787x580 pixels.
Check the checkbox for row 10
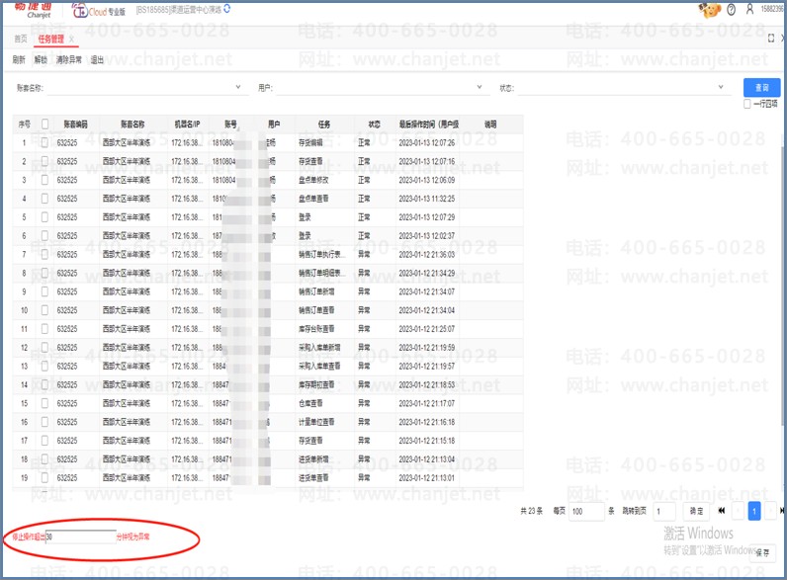[44, 310]
